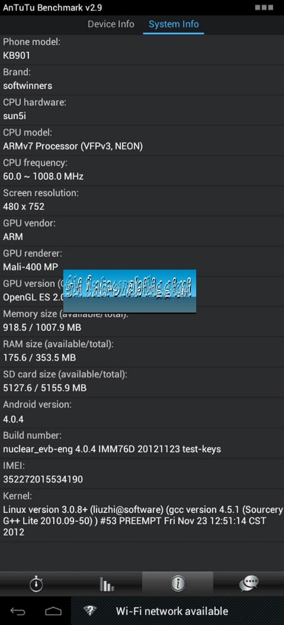The image size is (284, 625).
Task: Open the three-square overflow menu icon
Action: point(264,8)
